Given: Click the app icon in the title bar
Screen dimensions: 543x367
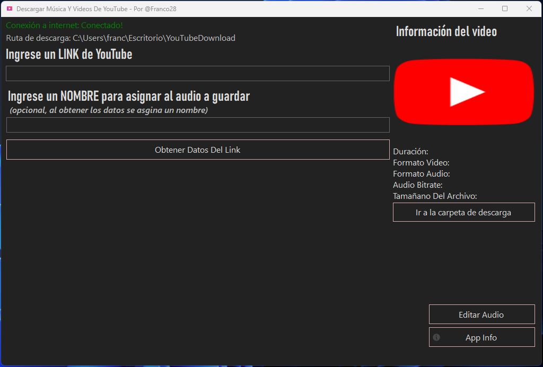Looking at the screenshot, I should coord(10,8).
